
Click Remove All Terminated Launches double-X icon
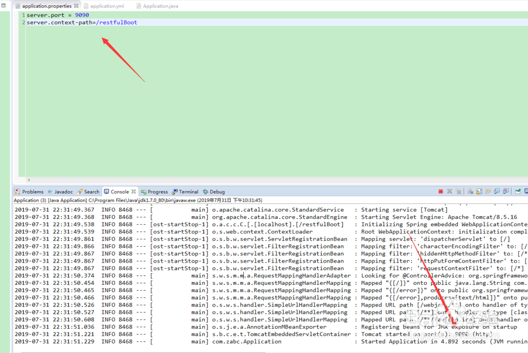pos(458,191)
